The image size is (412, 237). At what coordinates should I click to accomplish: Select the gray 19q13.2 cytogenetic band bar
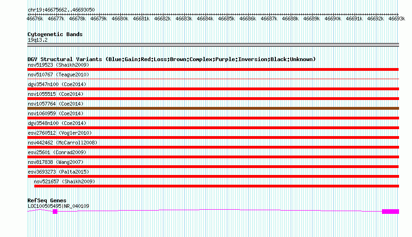click(x=213, y=45)
